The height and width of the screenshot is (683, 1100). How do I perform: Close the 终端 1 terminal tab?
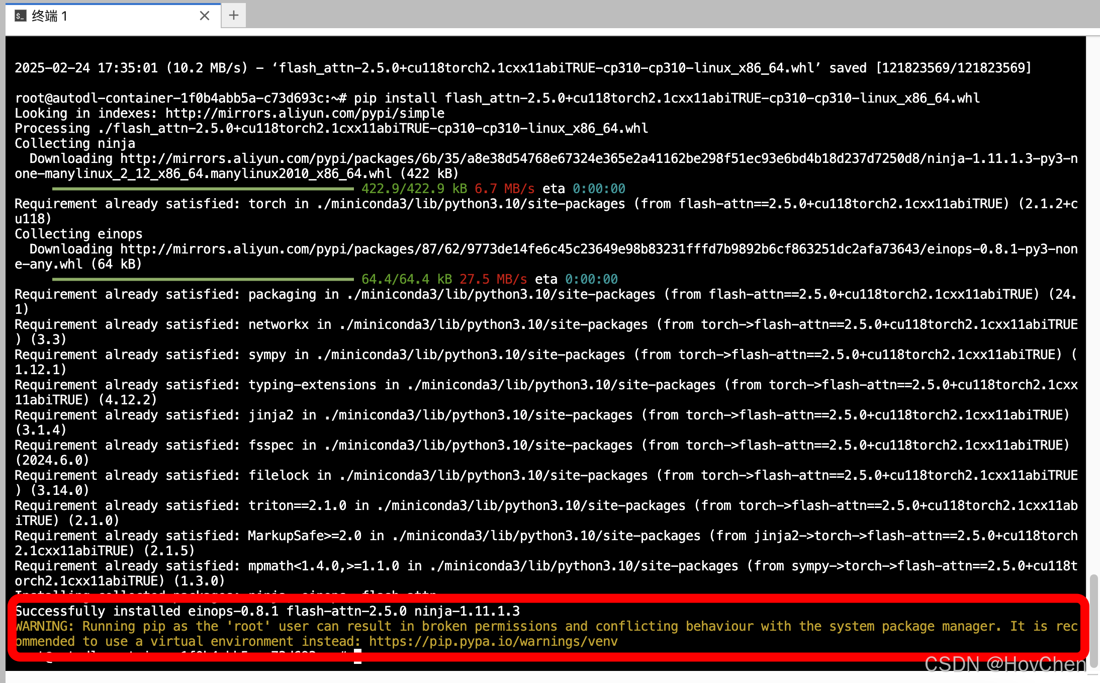pyautogui.click(x=204, y=16)
